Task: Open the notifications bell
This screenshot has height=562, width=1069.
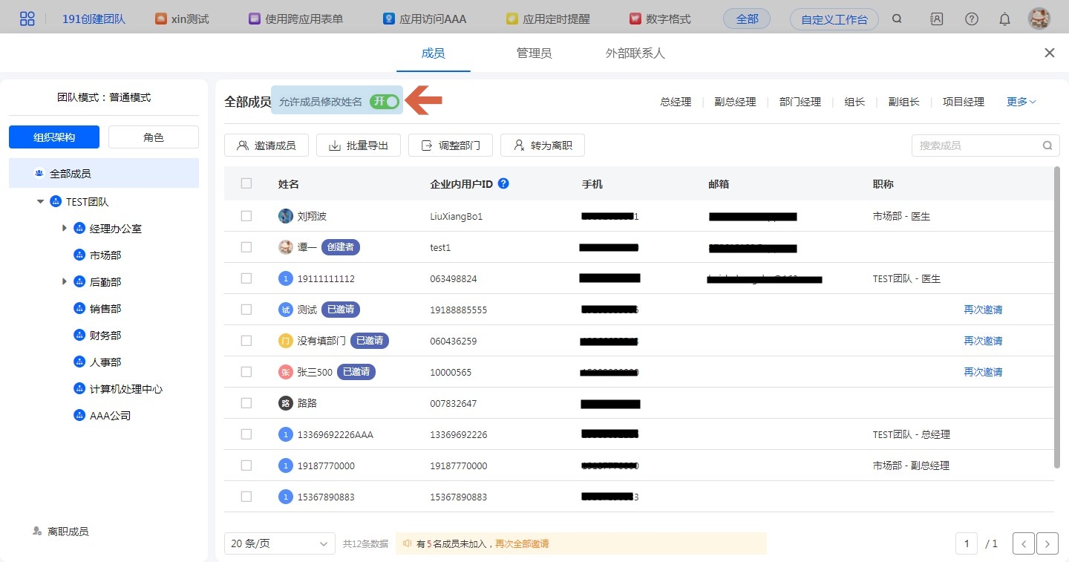Action: click(1004, 19)
